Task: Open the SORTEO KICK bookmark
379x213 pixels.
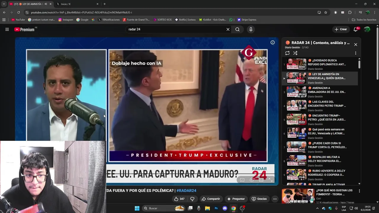Action: point(163,20)
